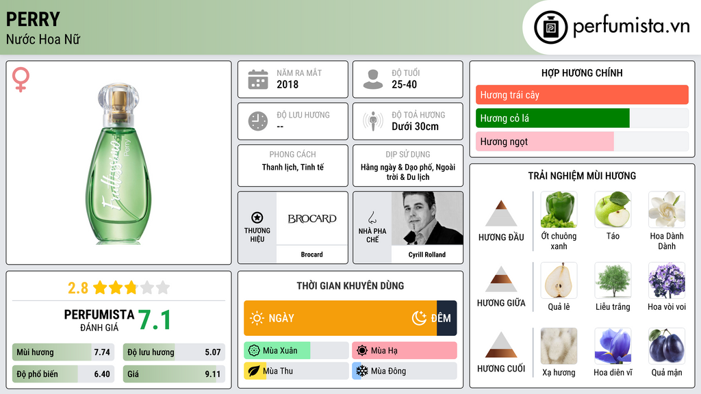This screenshot has width=701, height=394.
Task: Select the Ớt chuông xanh note image
Action: 559,209
